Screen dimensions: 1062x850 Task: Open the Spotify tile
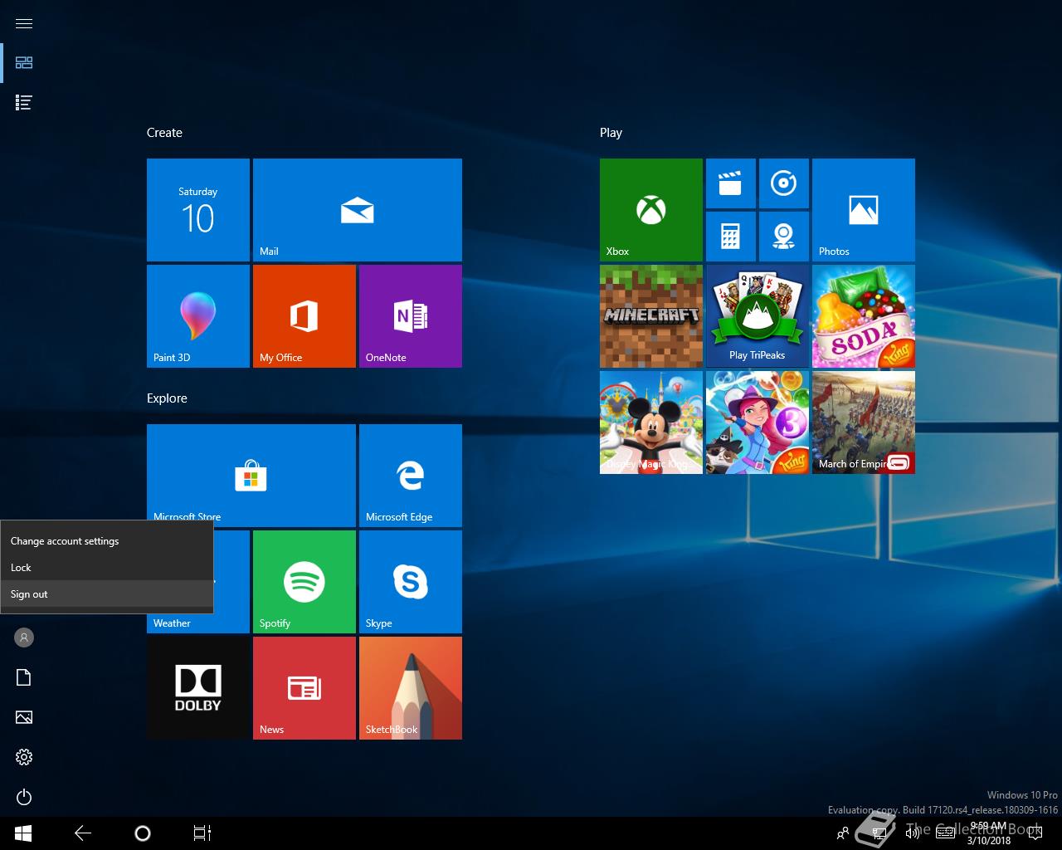(x=304, y=582)
